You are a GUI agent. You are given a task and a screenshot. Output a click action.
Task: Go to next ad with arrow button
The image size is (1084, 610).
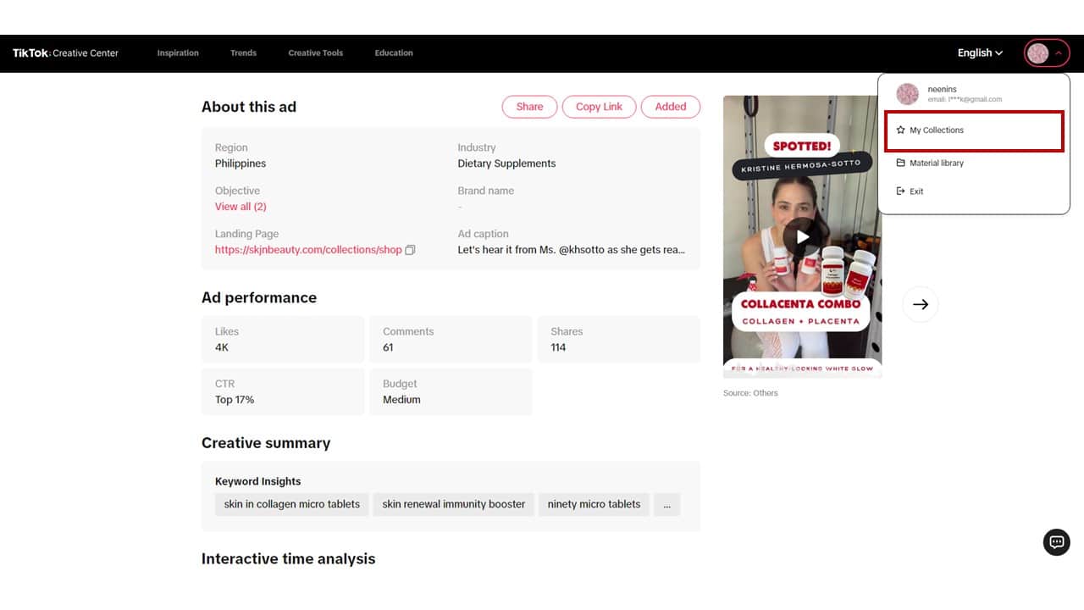(921, 304)
